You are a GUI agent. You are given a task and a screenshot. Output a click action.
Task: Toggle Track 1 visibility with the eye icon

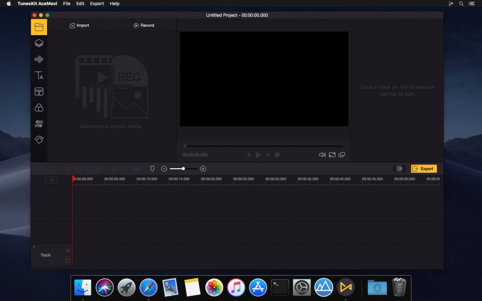67,251
